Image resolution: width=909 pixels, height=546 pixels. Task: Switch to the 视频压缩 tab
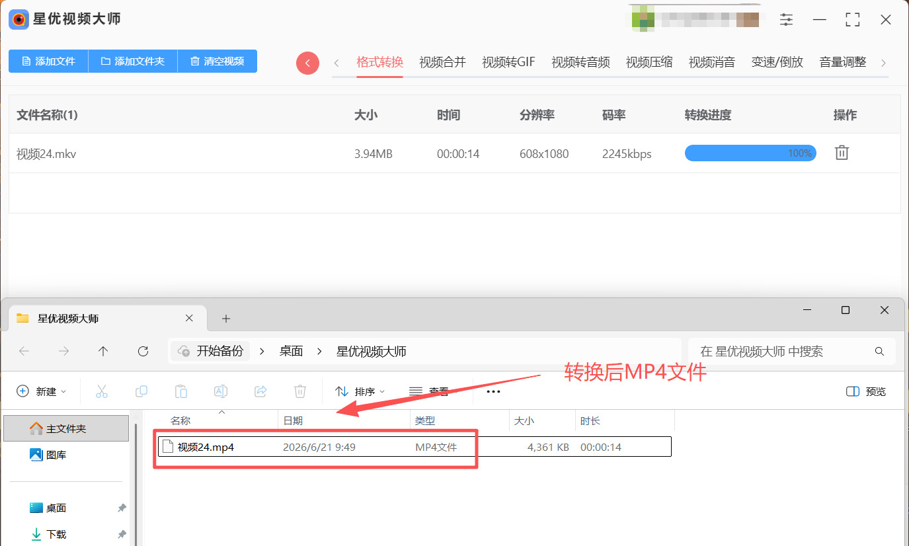(649, 62)
